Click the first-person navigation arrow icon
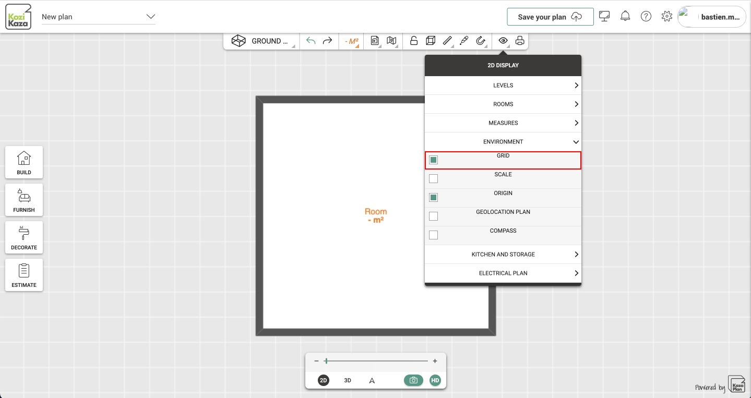Viewport: 751px width, 398px height. tap(372, 380)
